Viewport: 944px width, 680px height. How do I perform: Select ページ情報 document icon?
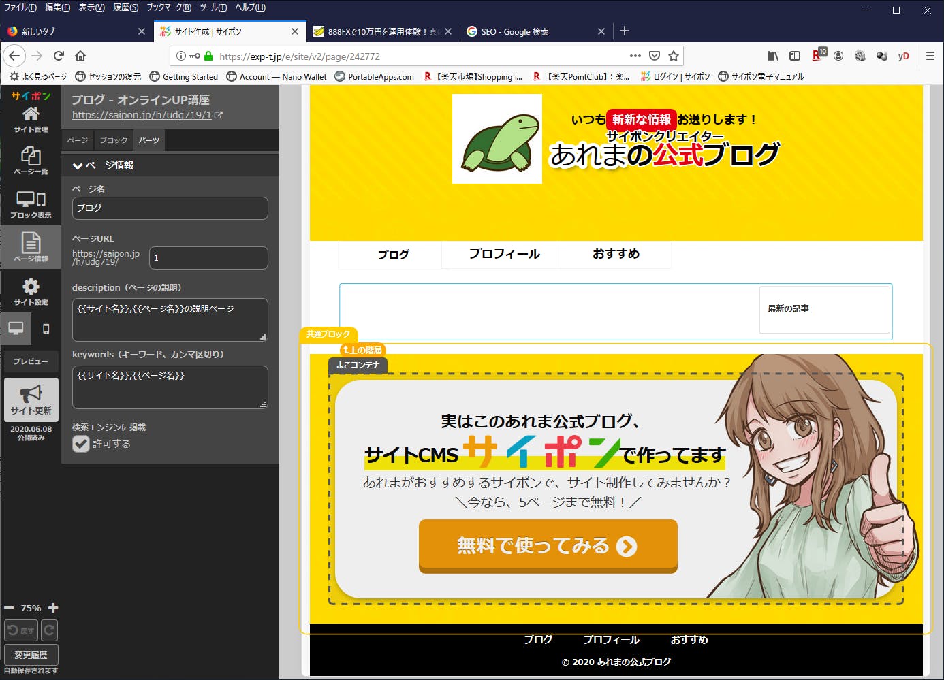31,248
